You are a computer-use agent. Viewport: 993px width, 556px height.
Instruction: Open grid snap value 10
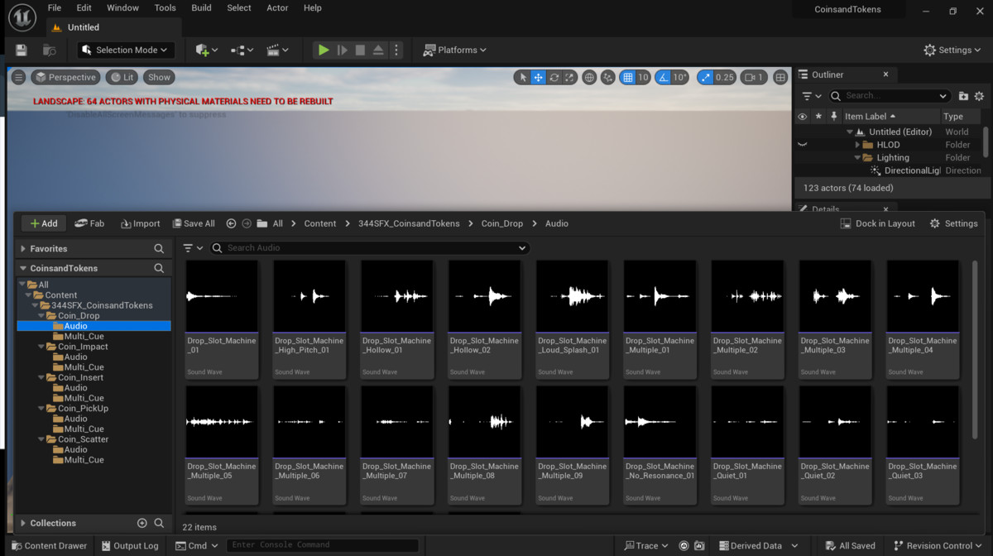643,77
